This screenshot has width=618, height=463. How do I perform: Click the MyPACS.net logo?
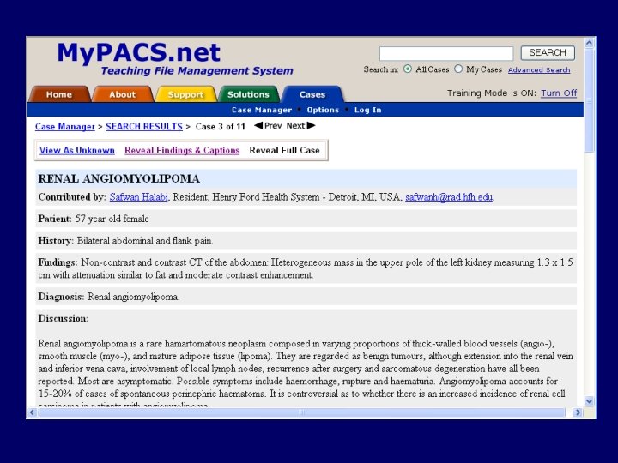click(138, 52)
